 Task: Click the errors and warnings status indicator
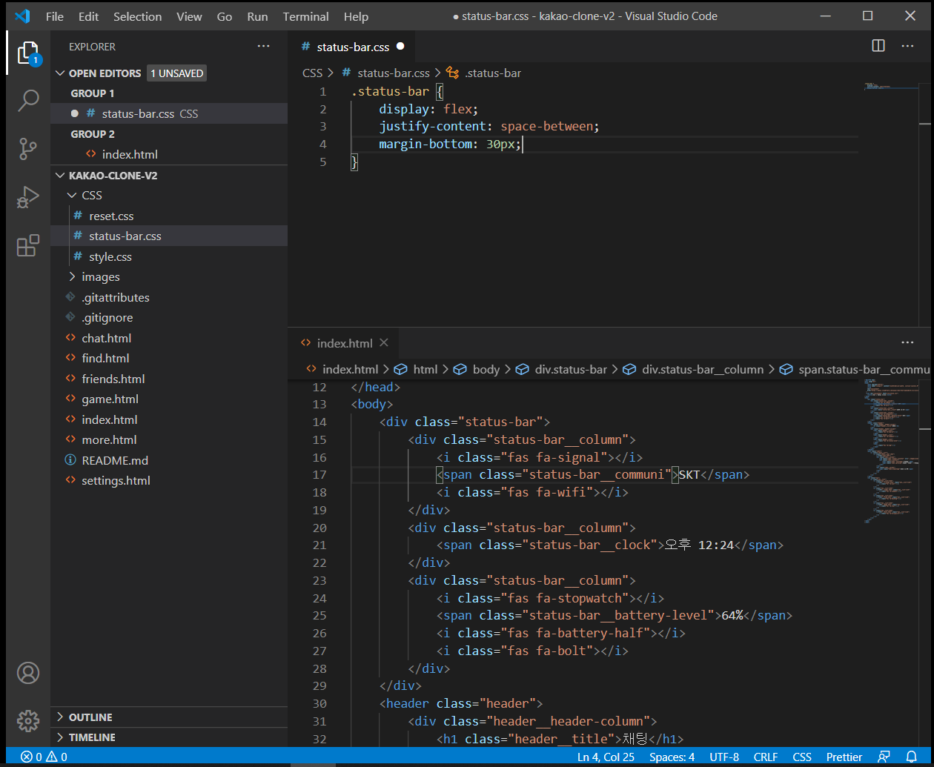click(x=44, y=757)
